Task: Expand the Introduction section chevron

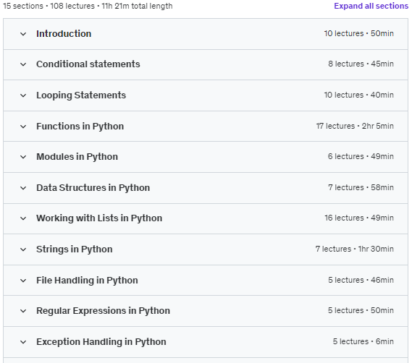Action: [23, 34]
